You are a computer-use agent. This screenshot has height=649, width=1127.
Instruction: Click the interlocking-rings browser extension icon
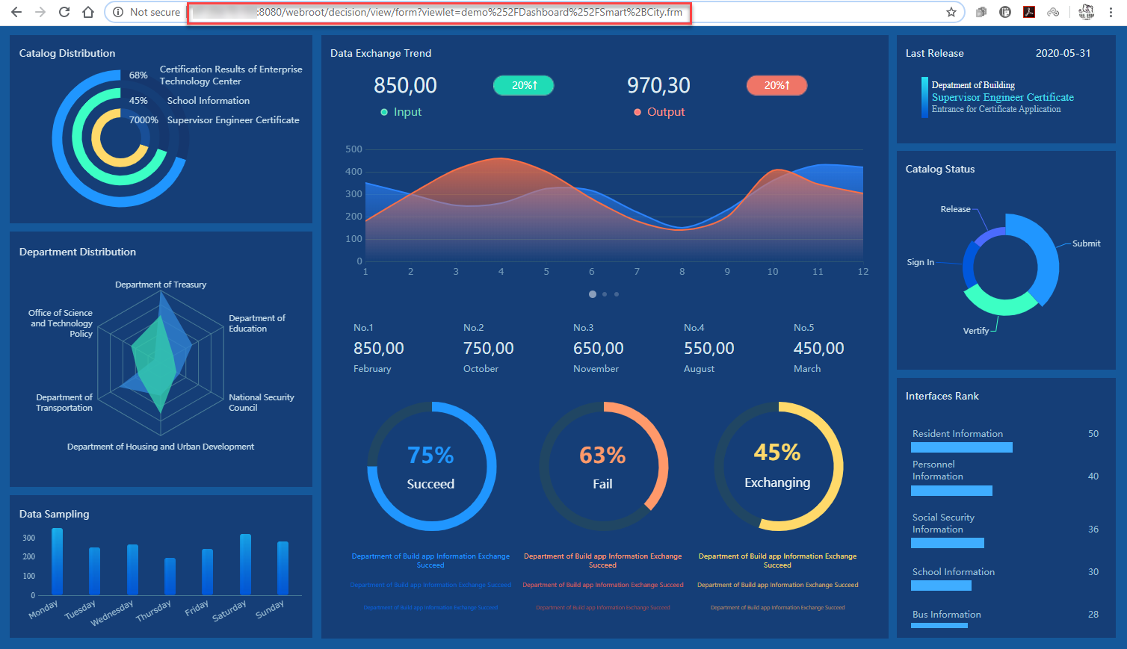[x=1053, y=11]
